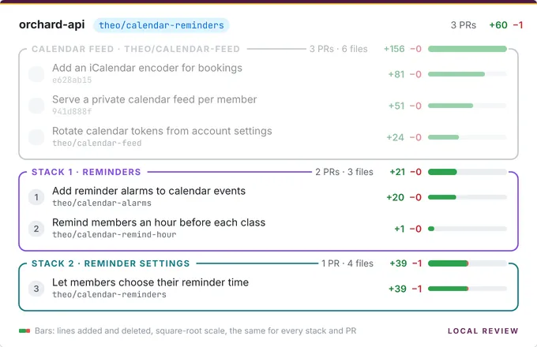
Task: Click the blank circle beside iCalendar encoder PR
Action: [36, 74]
